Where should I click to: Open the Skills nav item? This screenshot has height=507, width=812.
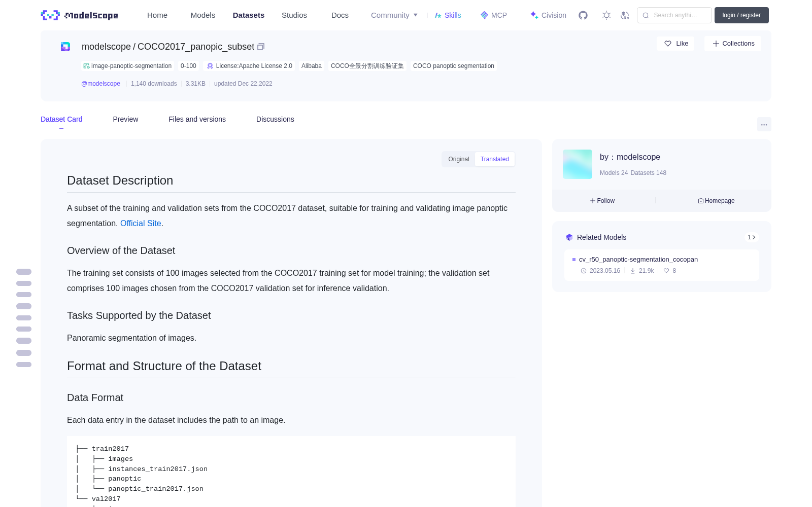point(448,15)
